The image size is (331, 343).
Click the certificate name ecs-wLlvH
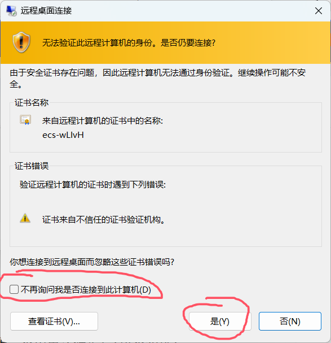coord(63,135)
